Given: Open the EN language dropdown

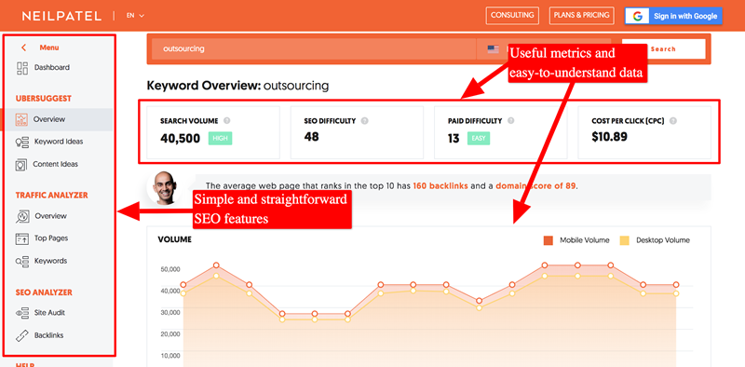Looking at the screenshot, I should pyautogui.click(x=135, y=16).
